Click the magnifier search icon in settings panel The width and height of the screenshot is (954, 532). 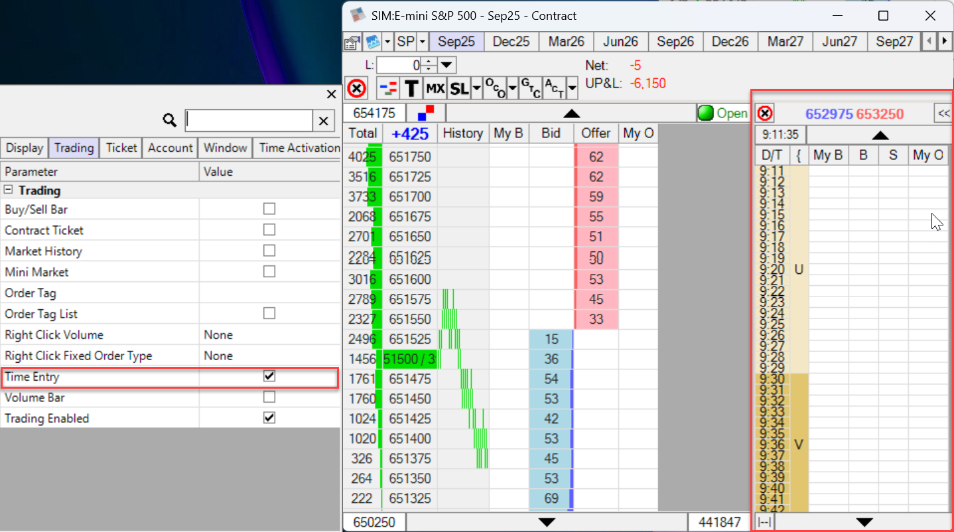point(170,120)
